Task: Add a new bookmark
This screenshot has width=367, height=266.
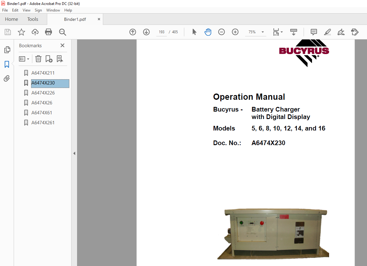Action: click(x=49, y=59)
